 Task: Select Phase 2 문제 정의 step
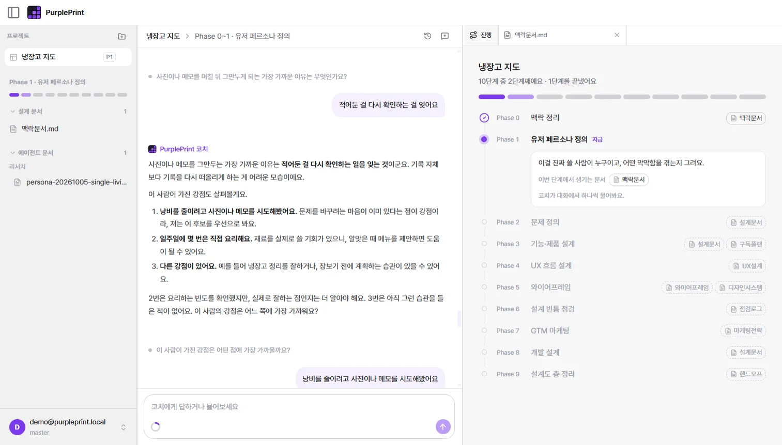pyautogui.click(x=545, y=222)
